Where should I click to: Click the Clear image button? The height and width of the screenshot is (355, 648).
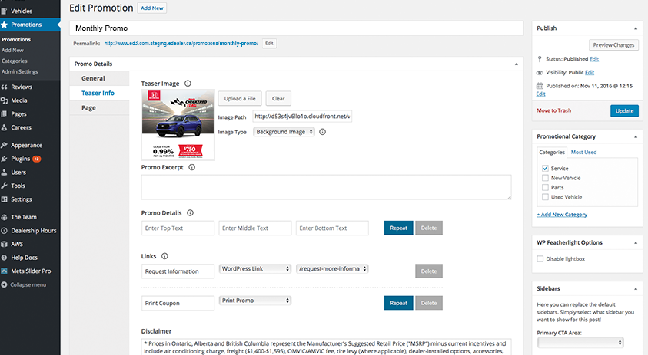click(278, 99)
